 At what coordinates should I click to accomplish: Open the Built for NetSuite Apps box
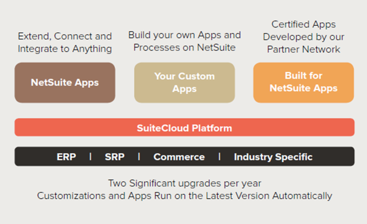pos(304,82)
